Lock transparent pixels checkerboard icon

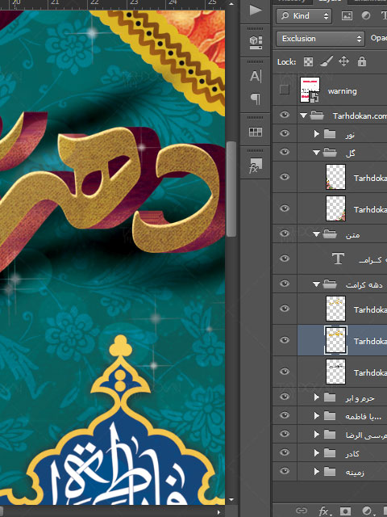(x=308, y=61)
